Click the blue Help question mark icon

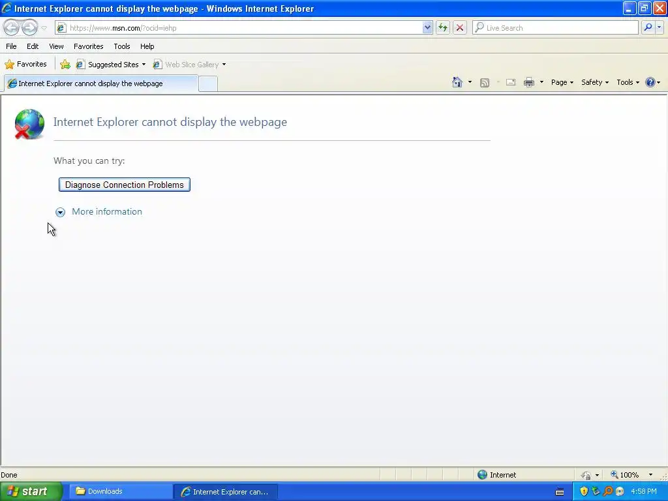coord(650,82)
